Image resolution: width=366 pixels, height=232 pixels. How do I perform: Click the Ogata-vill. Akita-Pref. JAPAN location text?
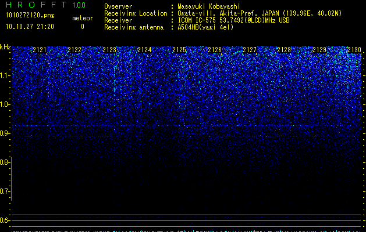[x=260, y=13]
